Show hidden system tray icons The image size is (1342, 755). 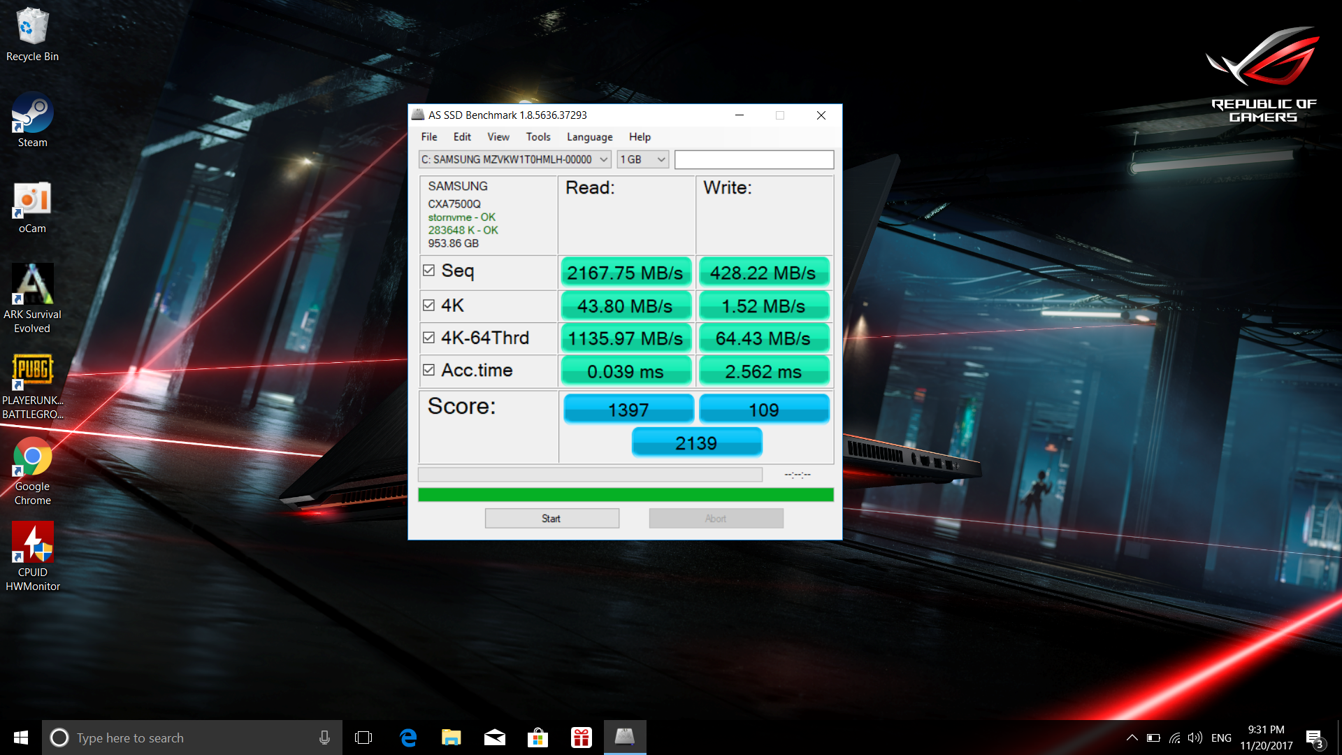(x=1132, y=738)
